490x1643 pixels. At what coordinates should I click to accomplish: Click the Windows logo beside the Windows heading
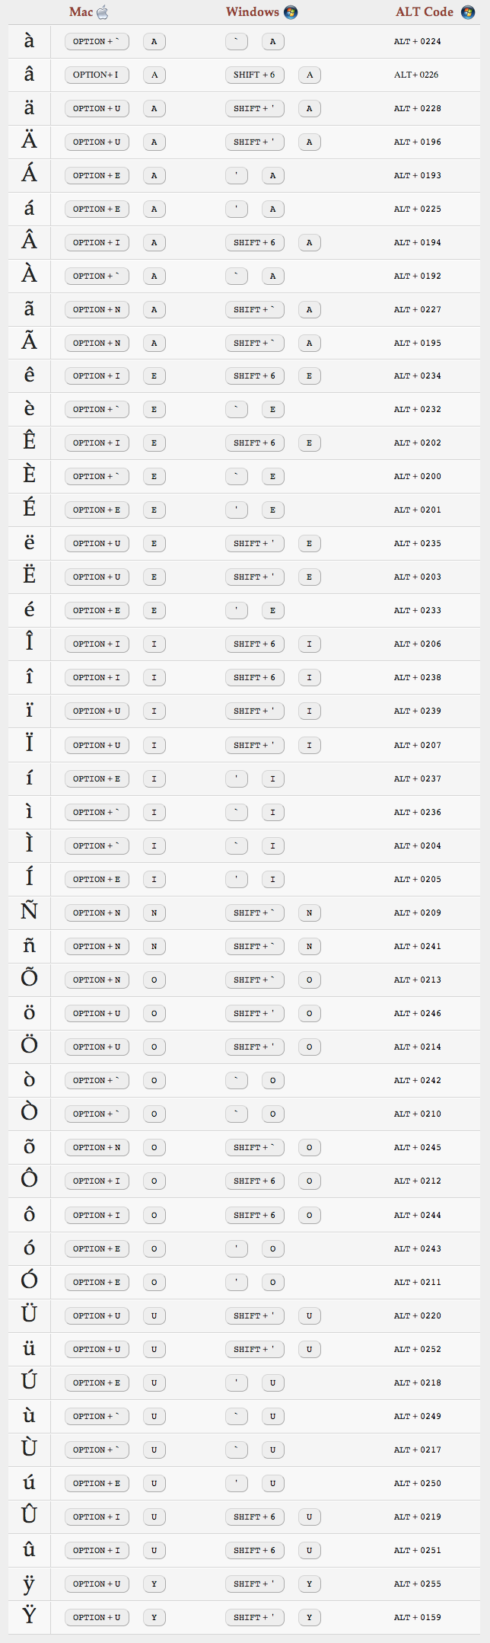291,12
